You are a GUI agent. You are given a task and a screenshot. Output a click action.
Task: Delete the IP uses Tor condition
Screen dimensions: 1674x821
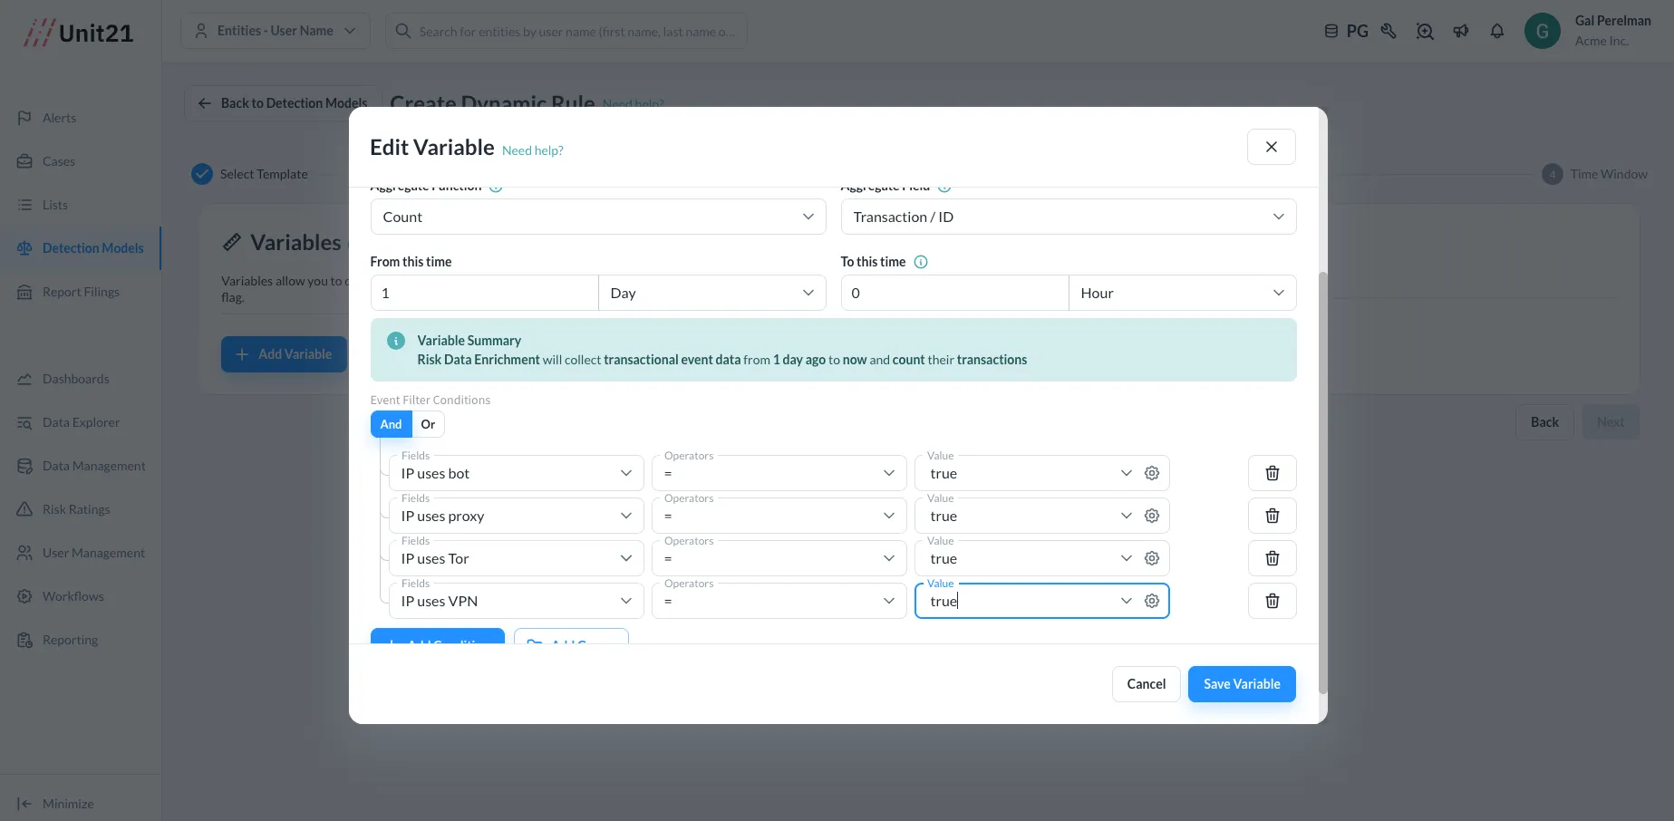point(1272,558)
